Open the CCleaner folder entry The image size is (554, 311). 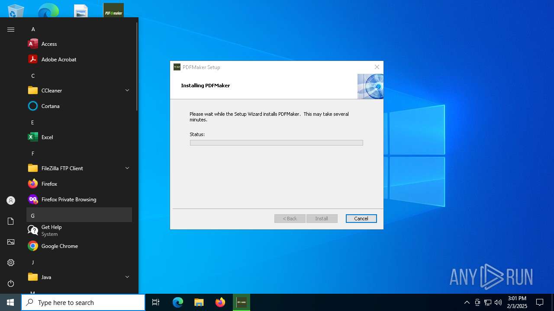coord(79,90)
